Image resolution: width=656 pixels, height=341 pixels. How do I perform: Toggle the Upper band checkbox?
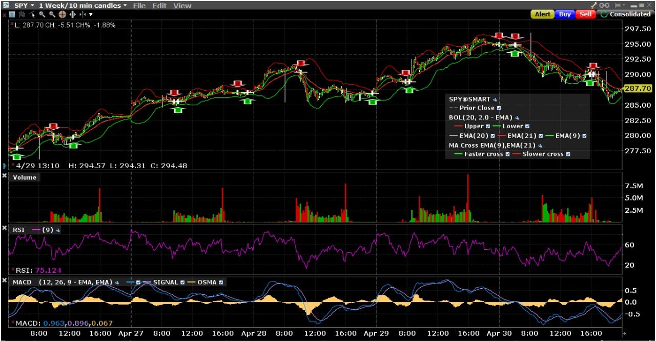click(x=488, y=126)
